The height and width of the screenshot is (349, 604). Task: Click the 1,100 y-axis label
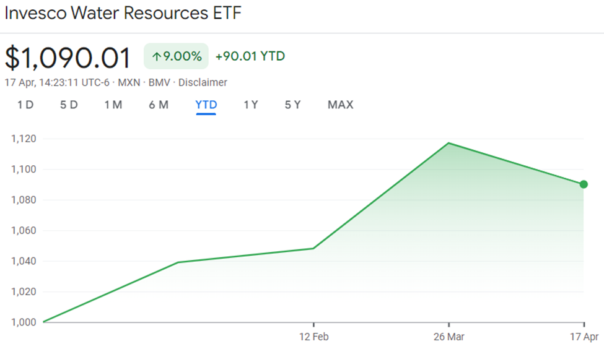24,169
